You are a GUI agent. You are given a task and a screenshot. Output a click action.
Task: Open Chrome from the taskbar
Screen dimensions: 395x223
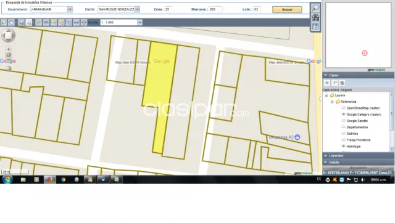pos(63,179)
